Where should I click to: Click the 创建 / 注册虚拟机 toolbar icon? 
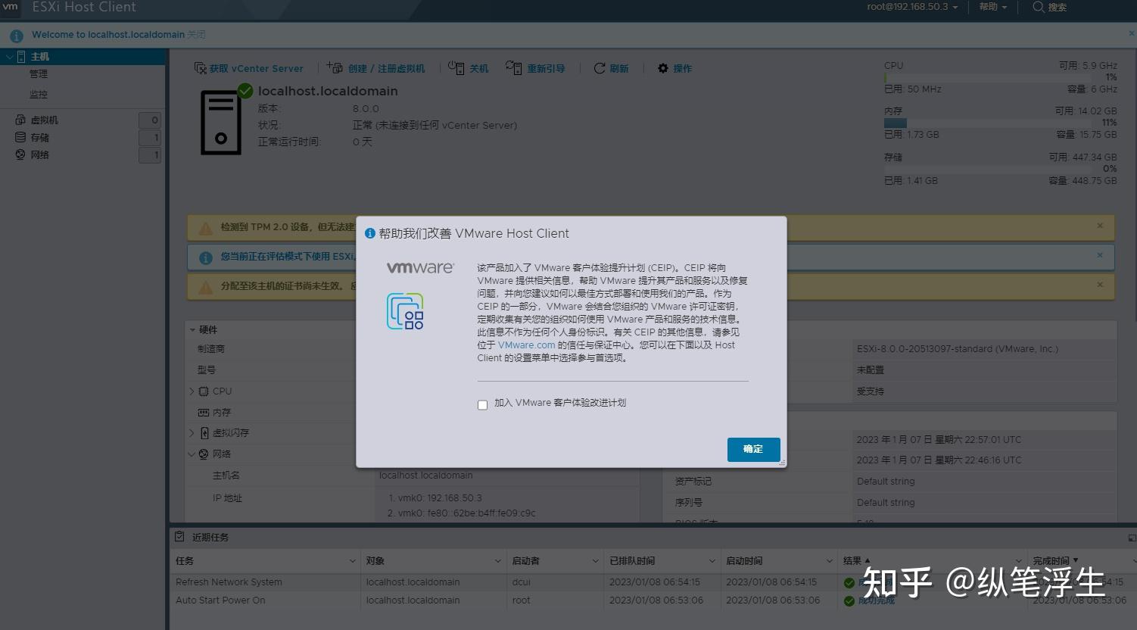tap(335, 68)
